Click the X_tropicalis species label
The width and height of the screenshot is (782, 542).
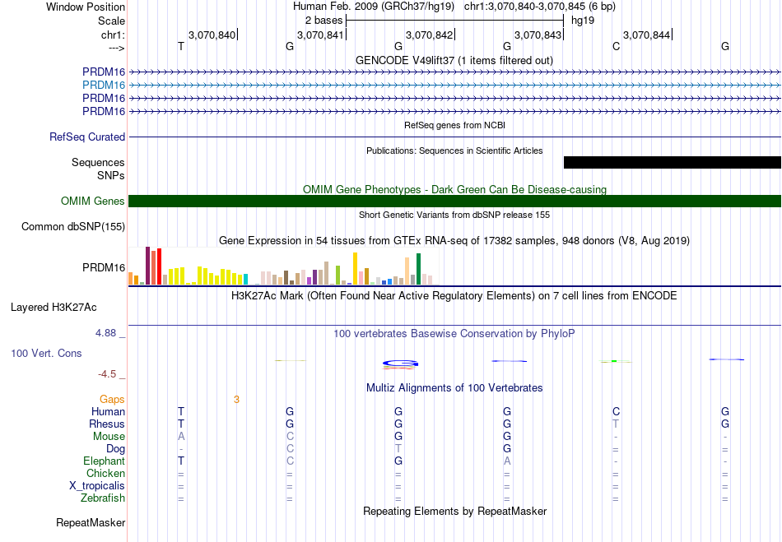tap(97, 486)
